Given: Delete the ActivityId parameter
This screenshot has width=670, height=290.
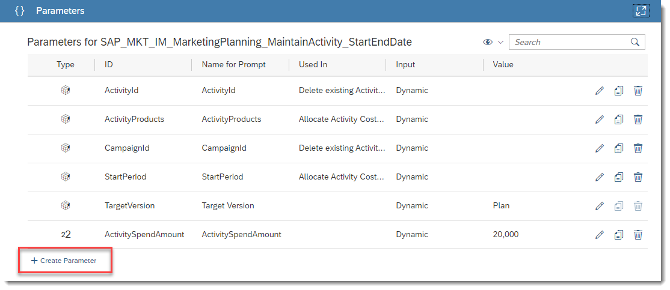Looking at the screenshot, I should 638,91.
